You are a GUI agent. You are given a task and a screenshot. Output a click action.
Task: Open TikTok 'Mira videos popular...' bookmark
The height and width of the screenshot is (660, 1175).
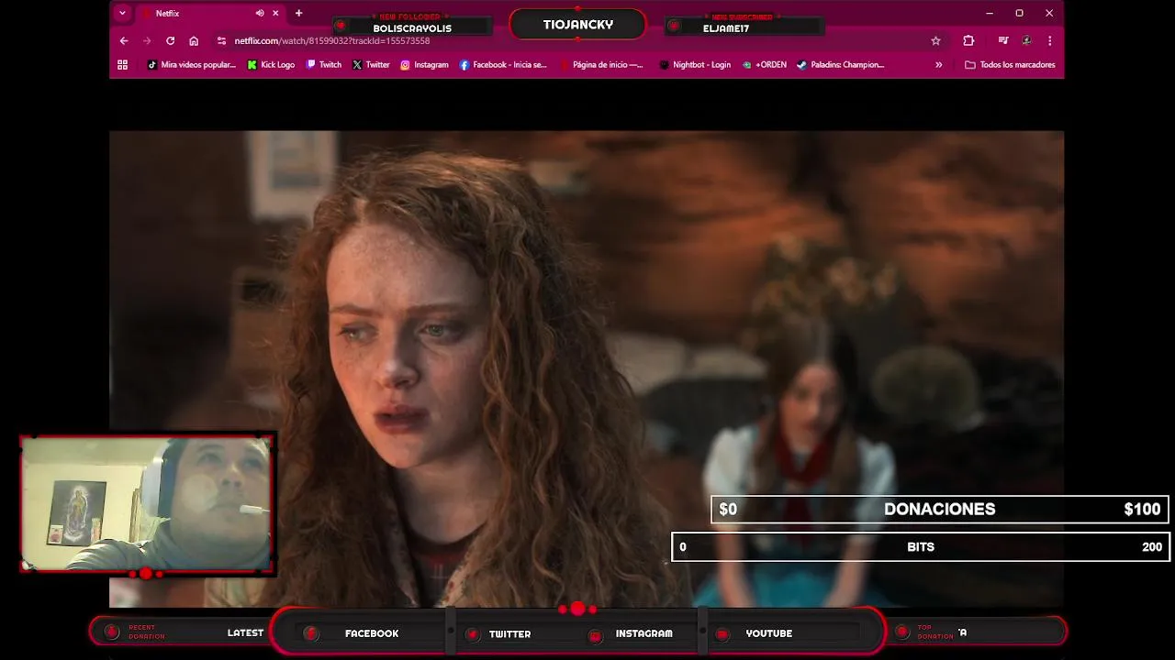192,65
